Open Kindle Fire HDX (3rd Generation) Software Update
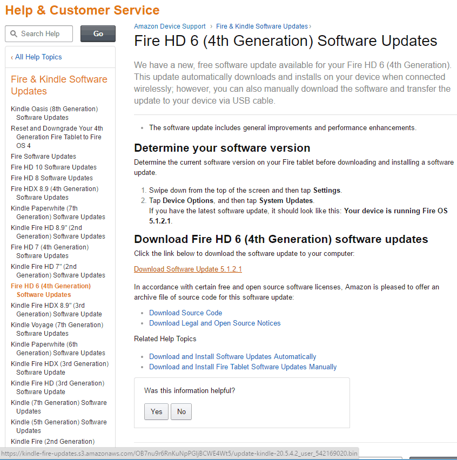This screenshot has height=460, width=457. point(59,368)
